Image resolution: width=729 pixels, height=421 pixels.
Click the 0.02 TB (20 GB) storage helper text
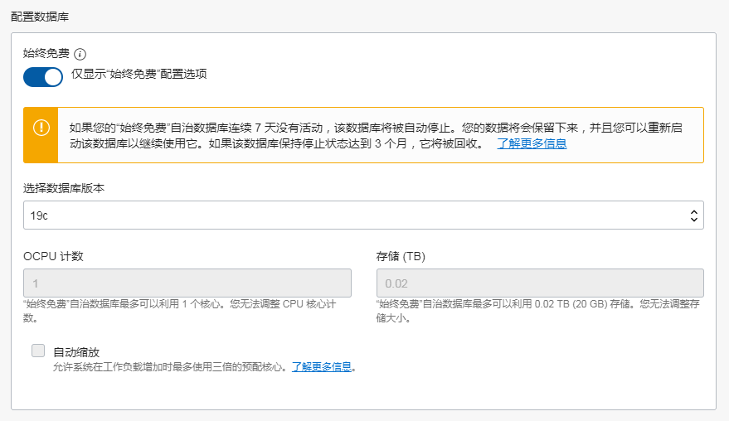(539, 305)
